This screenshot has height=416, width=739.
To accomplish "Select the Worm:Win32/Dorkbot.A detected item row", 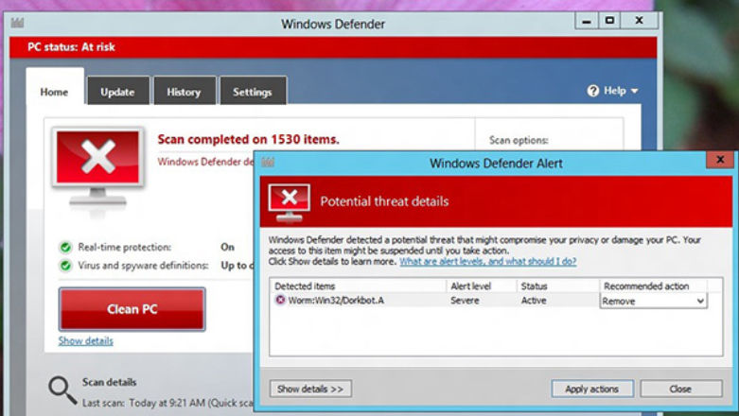I will tap(490, 301).
